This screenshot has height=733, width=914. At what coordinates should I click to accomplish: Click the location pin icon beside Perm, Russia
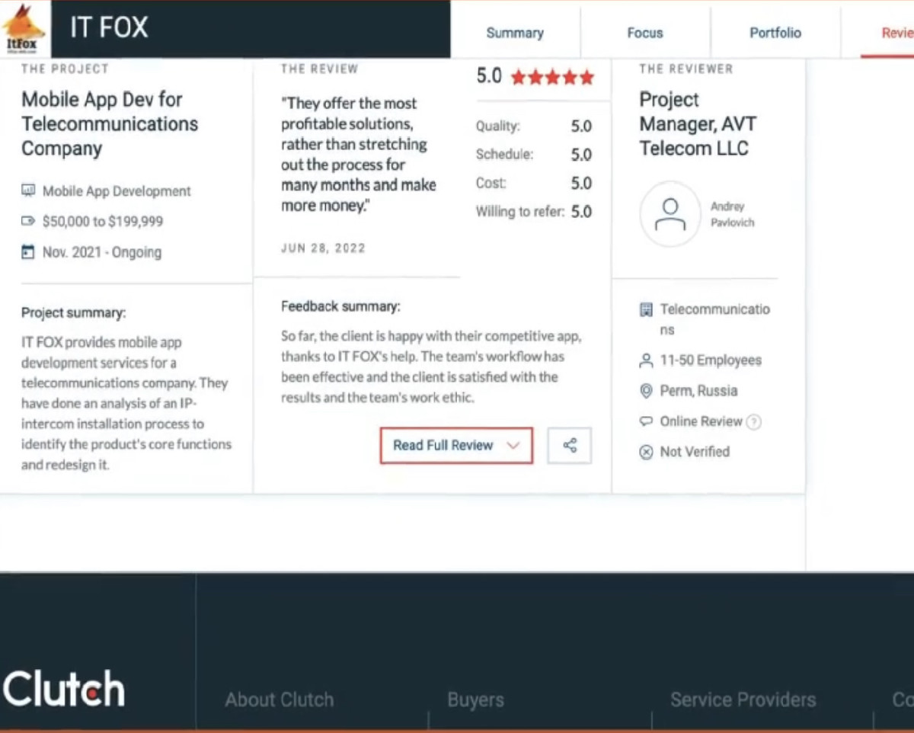[647, 391]
